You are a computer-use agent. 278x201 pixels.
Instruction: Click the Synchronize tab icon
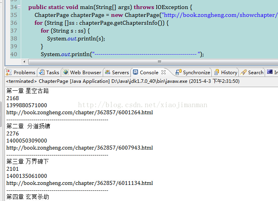[178, 72]
